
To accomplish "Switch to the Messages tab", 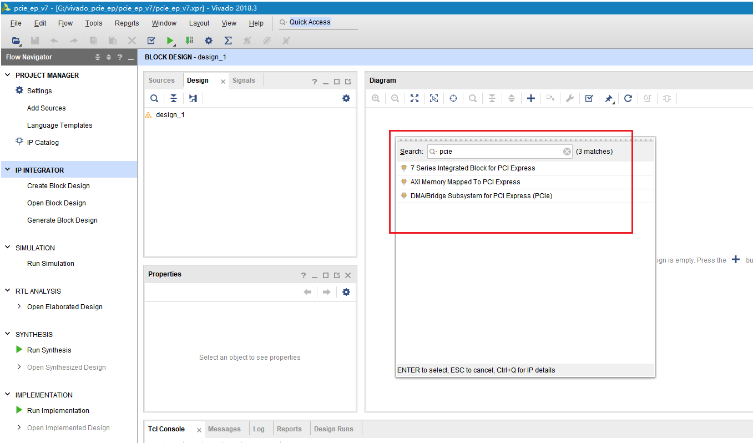I will (x=224, y=429).
